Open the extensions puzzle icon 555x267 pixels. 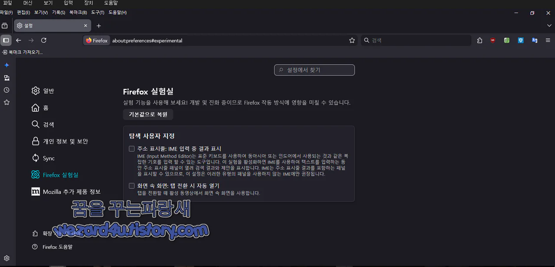coord(480,40)
